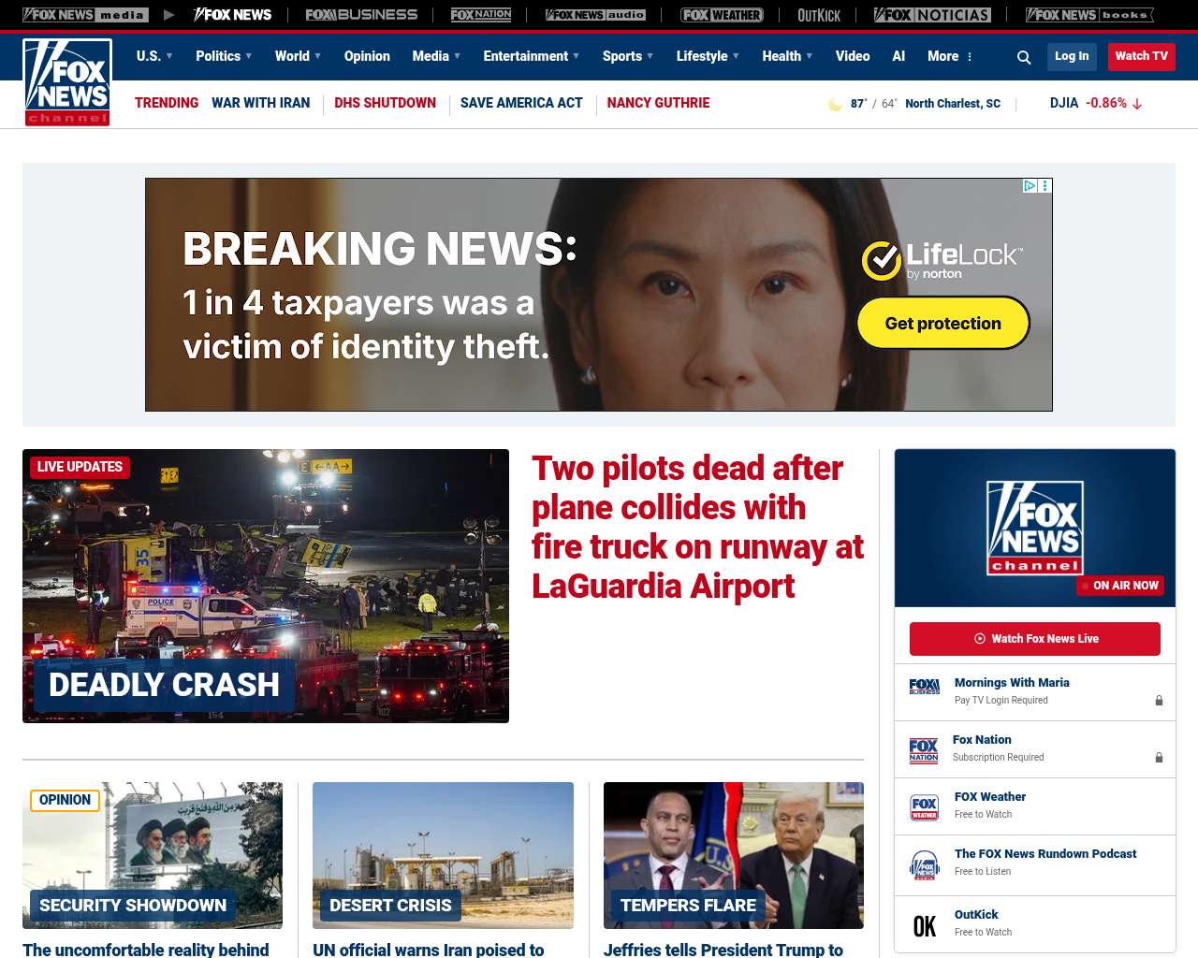The image size is (1198, 958).
Task: Open UN official warns Iran headline
Action: pyautogui.click(x=429, y=949)
